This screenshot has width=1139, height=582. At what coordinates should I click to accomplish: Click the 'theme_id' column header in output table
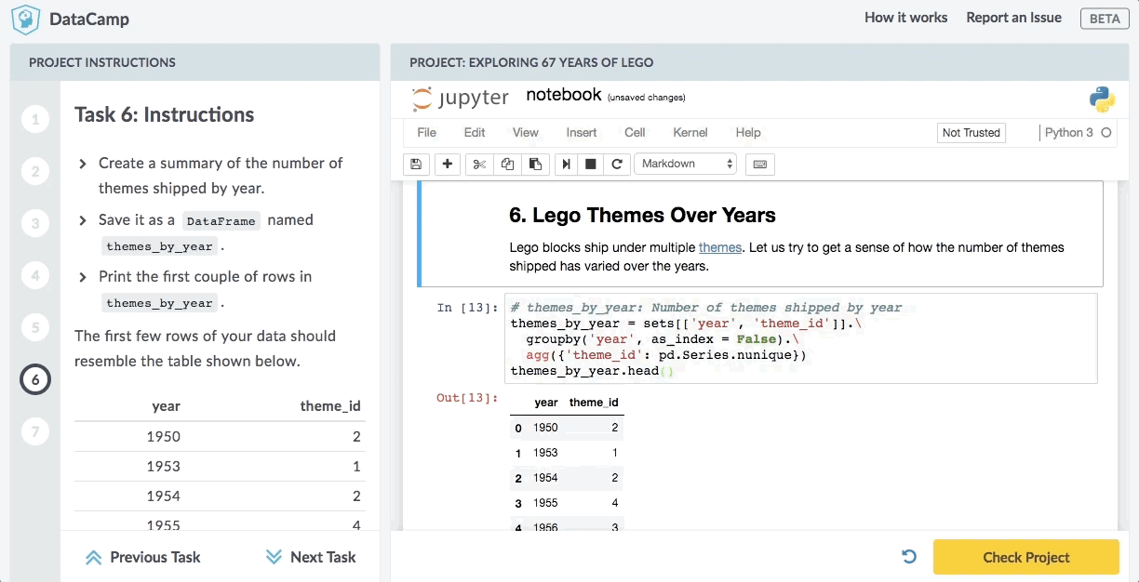[594, 403]
